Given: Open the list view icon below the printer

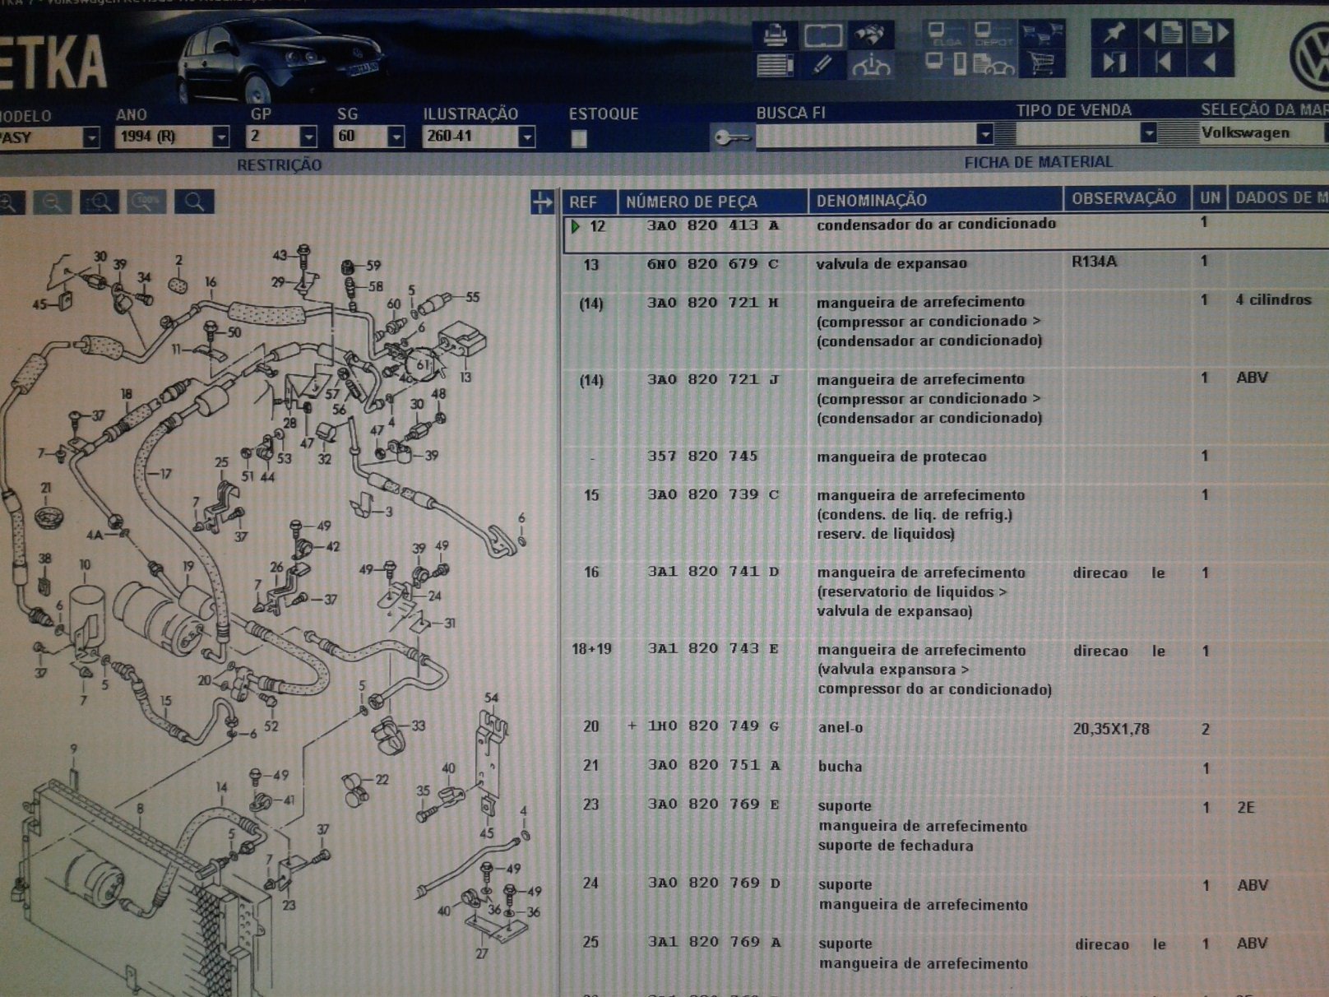Looking at the screenshot, I should (775, 64).
